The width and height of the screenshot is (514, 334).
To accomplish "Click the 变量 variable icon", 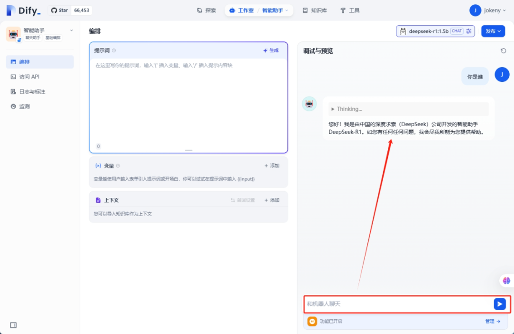I will [98, 166].
